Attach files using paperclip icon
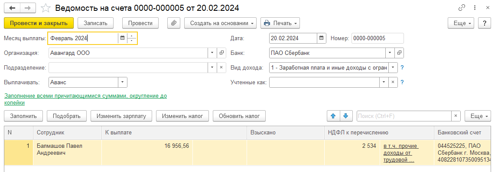 tap(174, 23)
